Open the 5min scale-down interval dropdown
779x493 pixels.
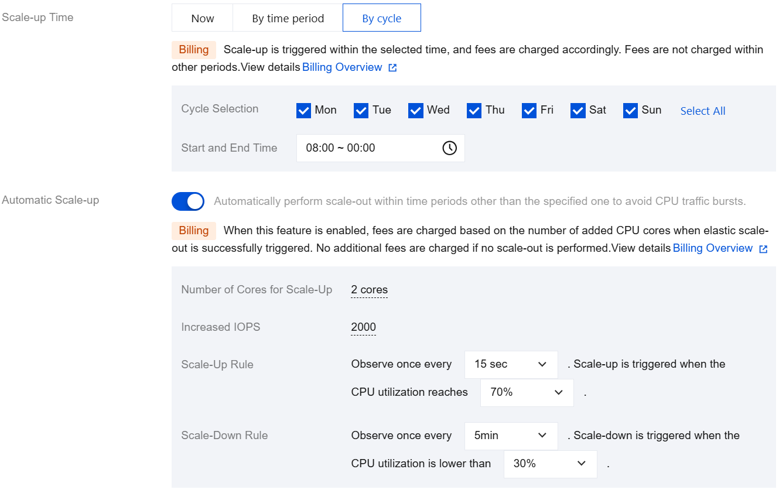511,436
